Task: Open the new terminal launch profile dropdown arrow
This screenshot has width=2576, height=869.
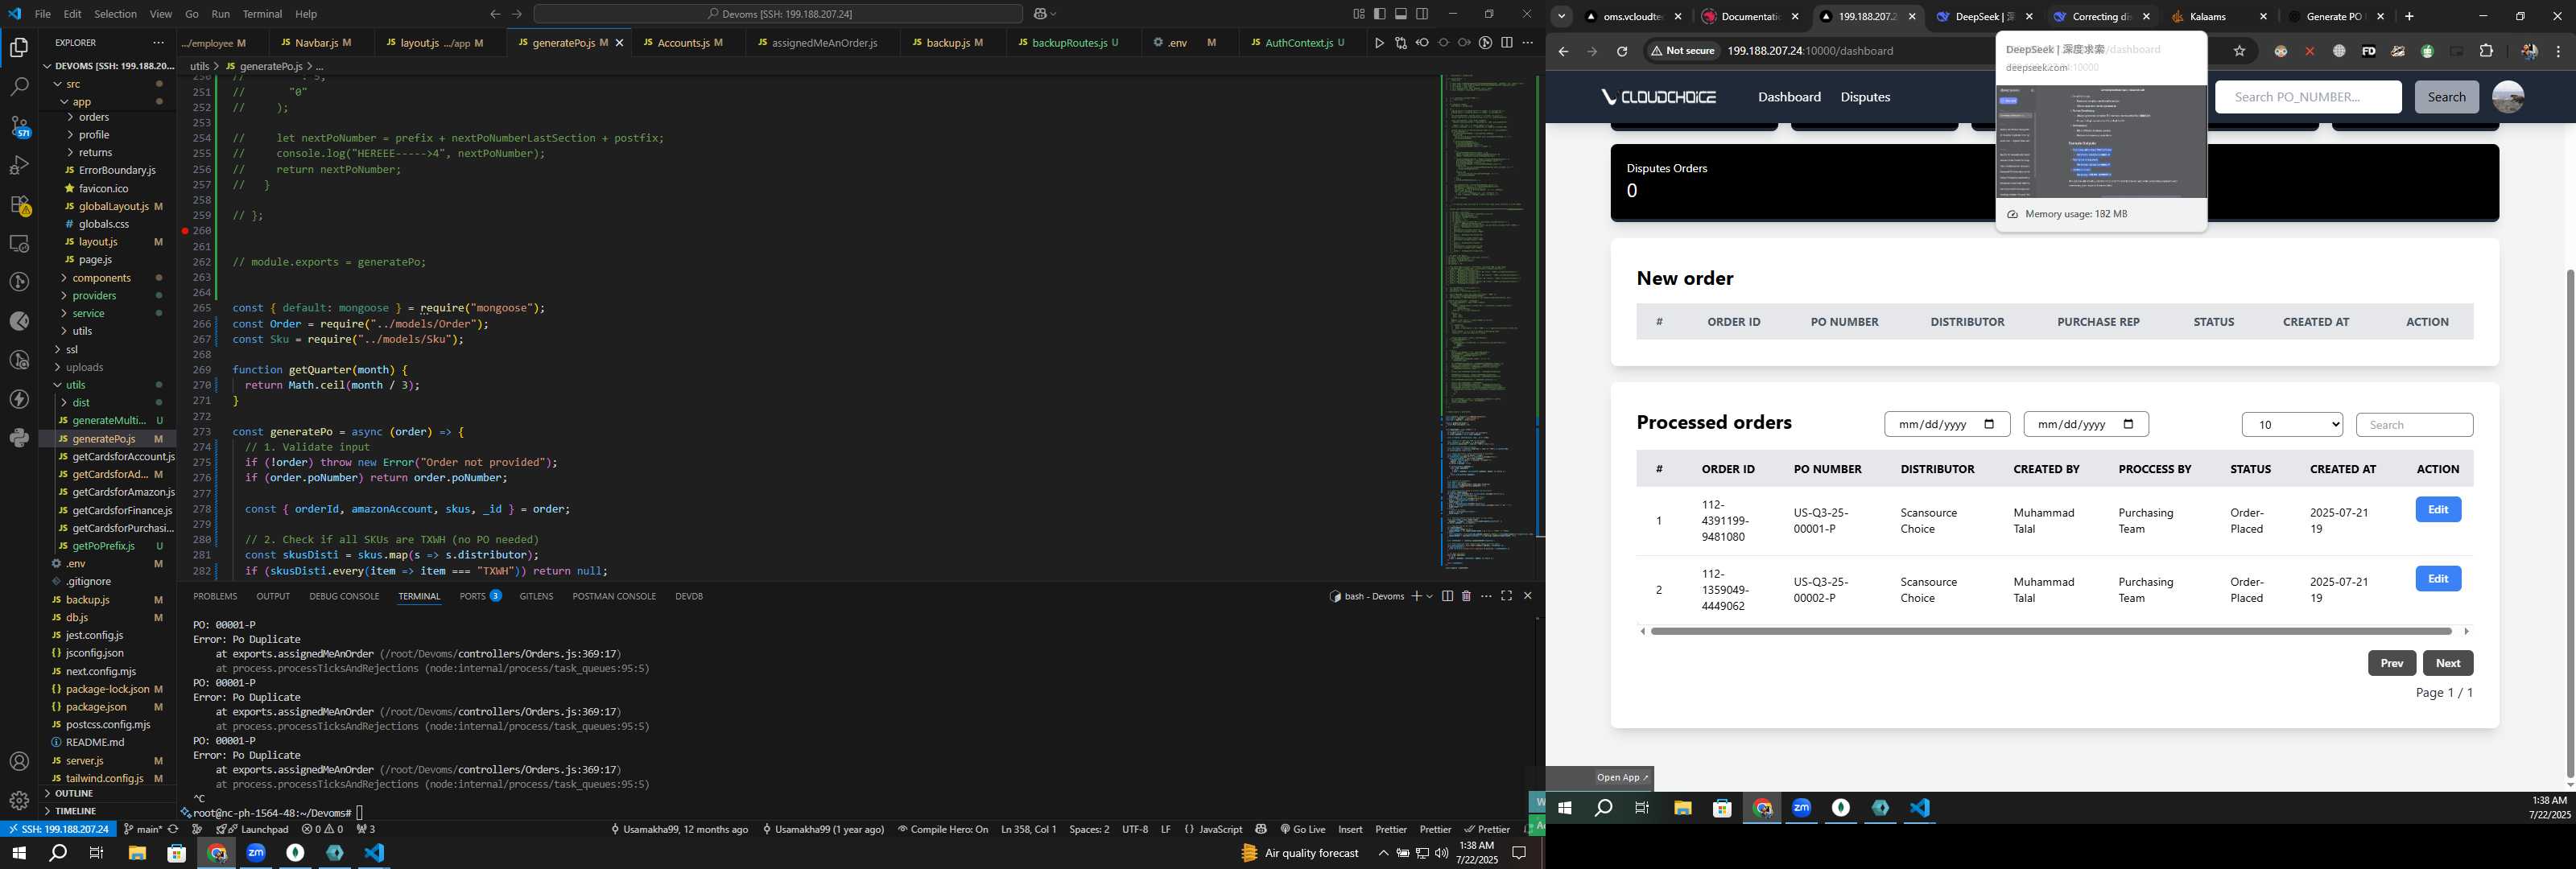Action: 1430,596
